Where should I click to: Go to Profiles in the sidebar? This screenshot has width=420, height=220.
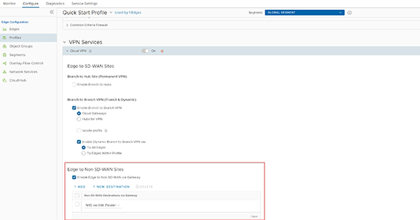click(x=15, y=38)
